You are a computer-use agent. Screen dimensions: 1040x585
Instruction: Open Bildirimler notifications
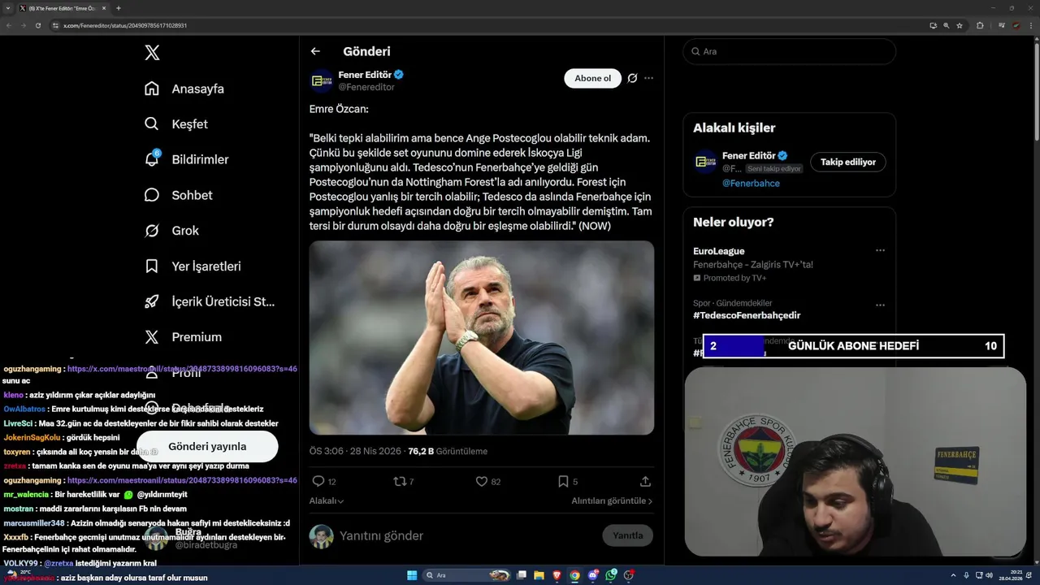click(x=186, y=159)
